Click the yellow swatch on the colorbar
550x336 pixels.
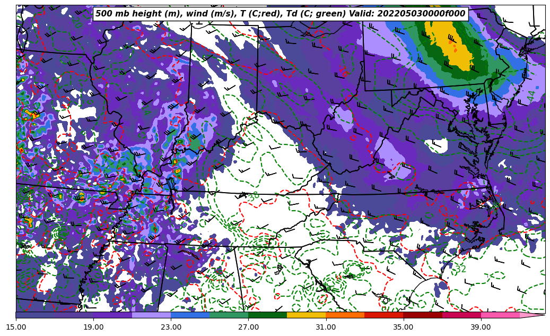tap(306, 315)
